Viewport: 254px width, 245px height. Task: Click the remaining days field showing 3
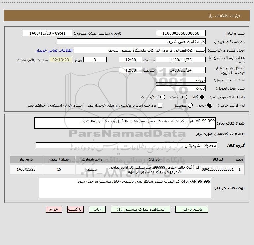[x=95, y=60]
